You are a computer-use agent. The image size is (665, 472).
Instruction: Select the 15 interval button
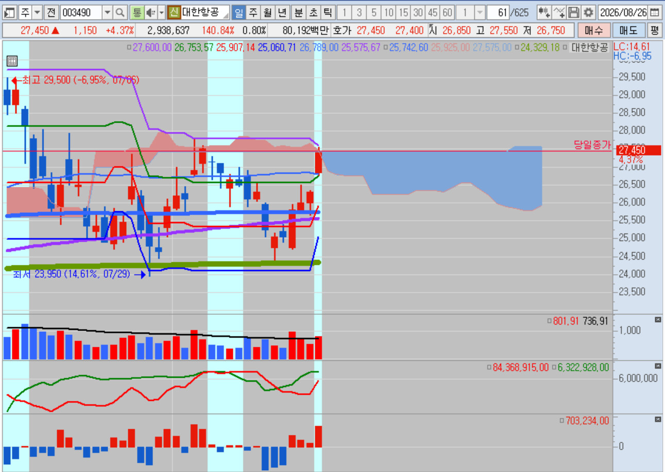(x=403, y=12)
